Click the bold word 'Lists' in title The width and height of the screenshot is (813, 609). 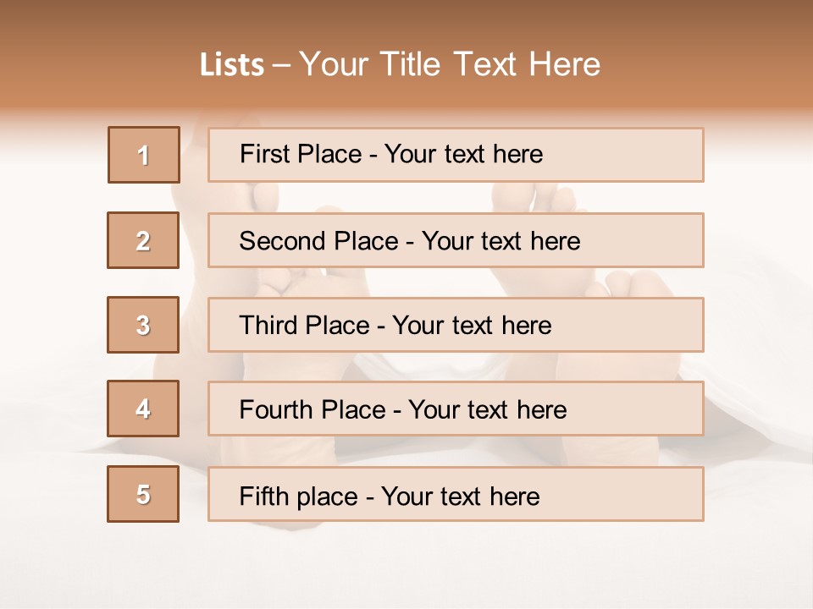click(232, 65)
